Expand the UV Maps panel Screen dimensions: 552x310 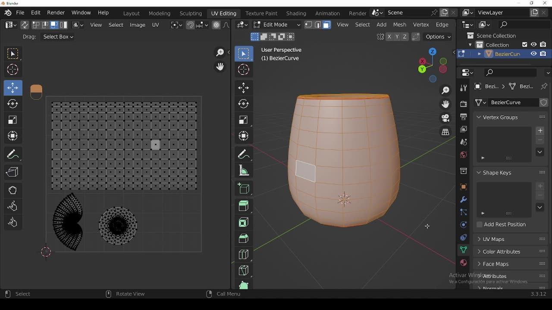[x=493, y=239]
